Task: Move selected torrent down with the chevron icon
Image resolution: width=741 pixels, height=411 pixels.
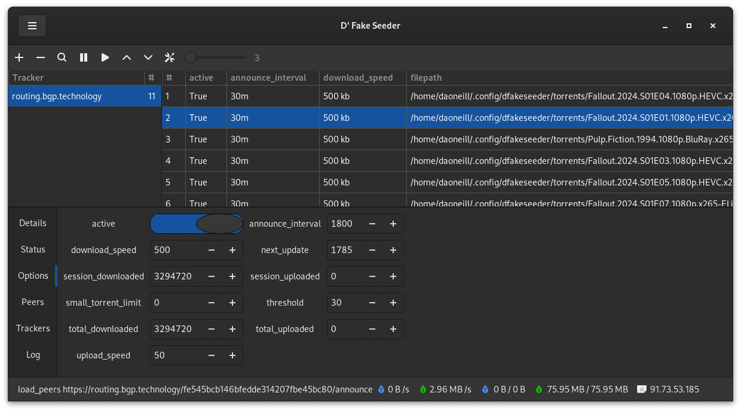Action: [x=148, y=57]
